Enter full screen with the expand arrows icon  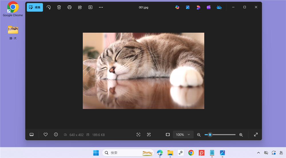(256, 135)
